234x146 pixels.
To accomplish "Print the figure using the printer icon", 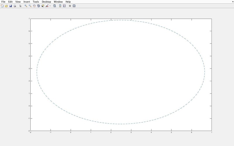I will 15,6.
